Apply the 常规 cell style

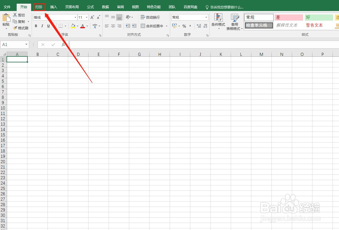(x=259, y=17)
